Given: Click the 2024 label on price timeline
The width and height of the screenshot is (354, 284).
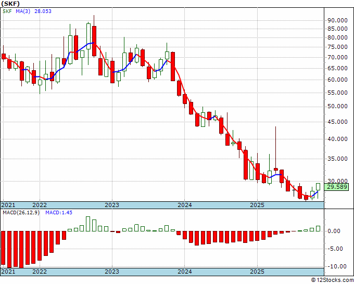Looking at the screenshot, I should (184, 205).
